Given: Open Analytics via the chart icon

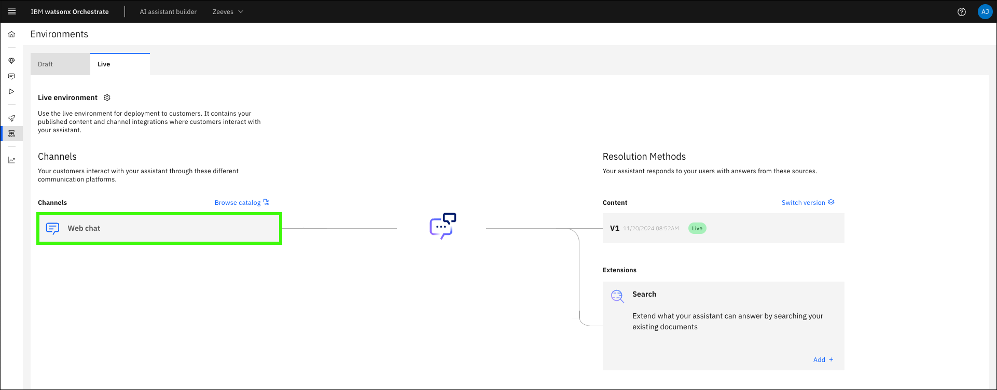Looking at the screenshot, I should point(11,160).
